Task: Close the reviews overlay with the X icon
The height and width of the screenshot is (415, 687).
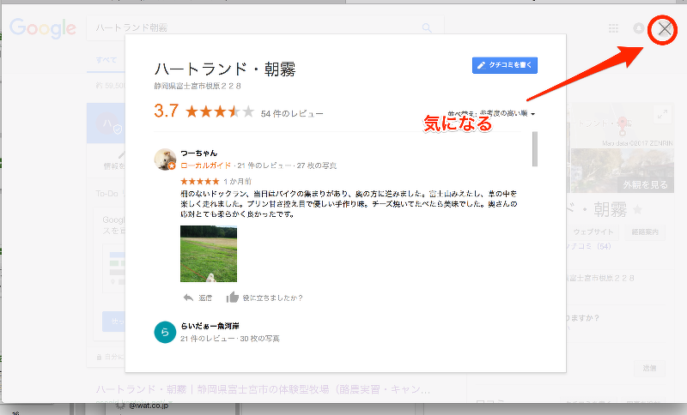Action: (x=664, y=29)
